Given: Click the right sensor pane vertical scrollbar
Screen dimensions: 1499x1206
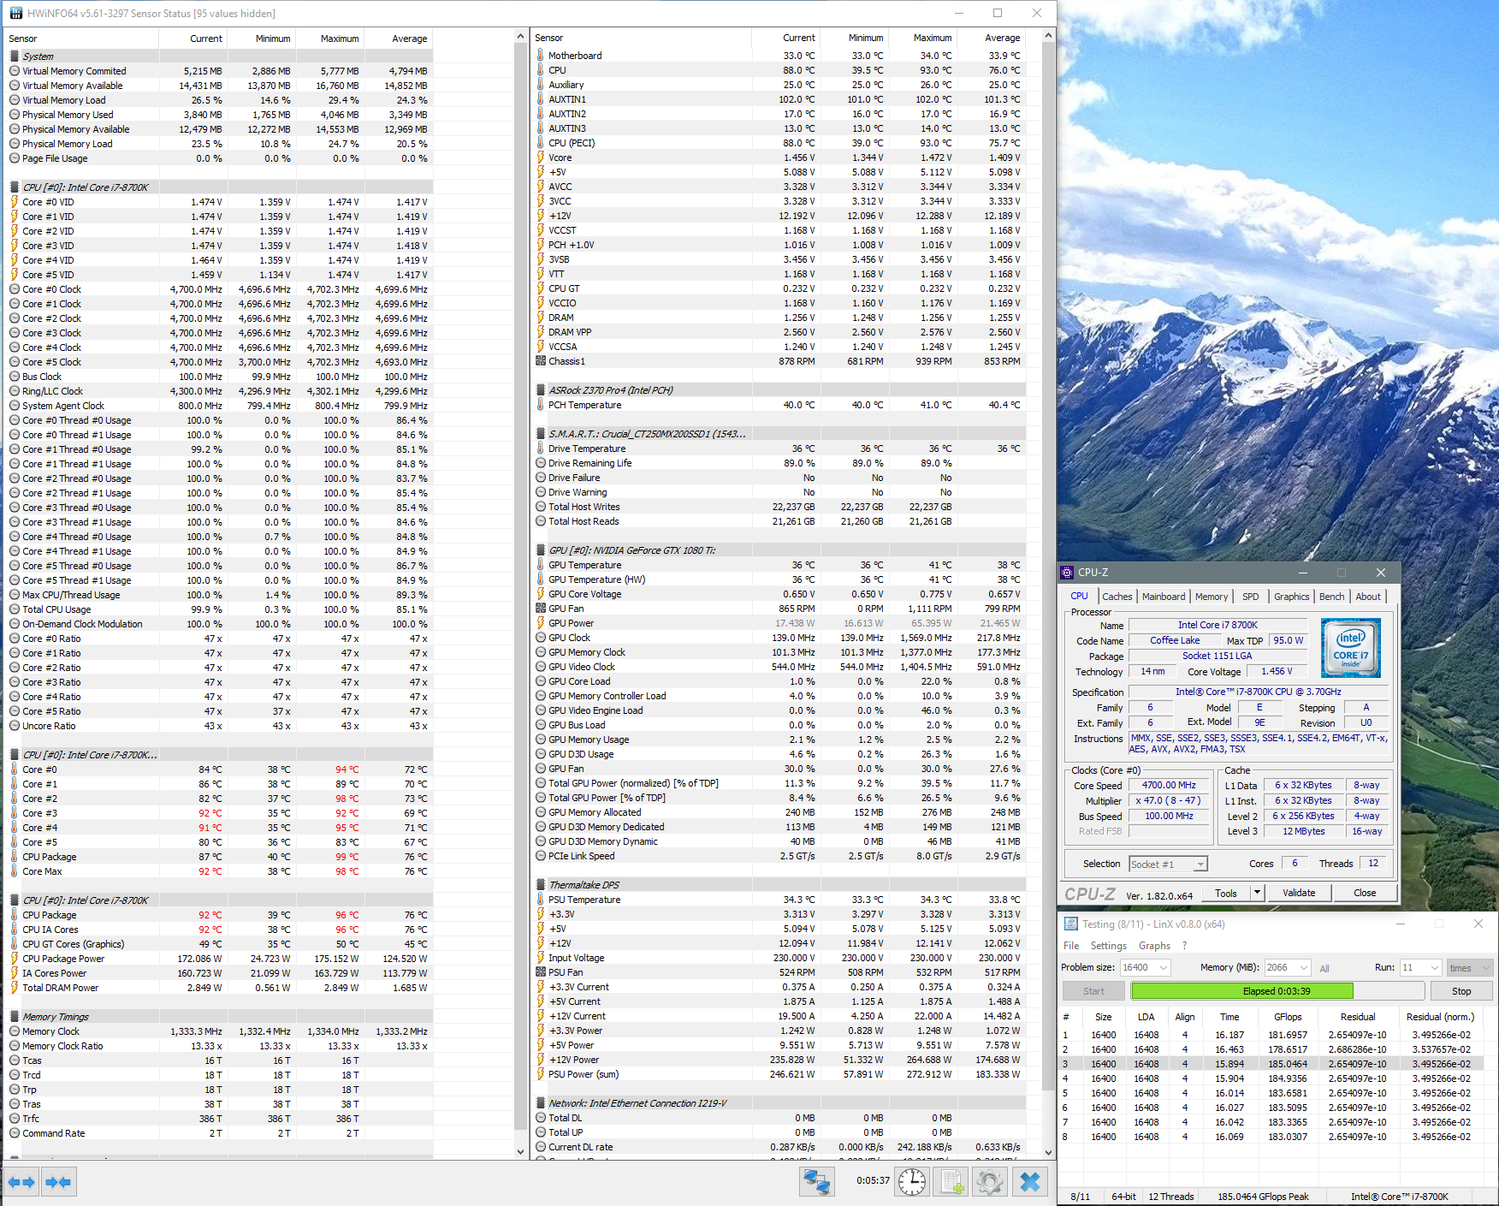Looking at the screenshot, I should click(1048, 594).
